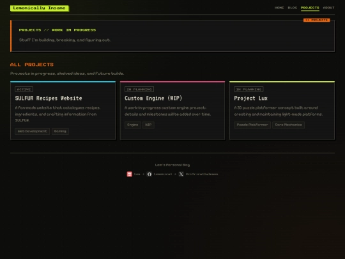345x259 pixels.
Task: Click the 'Lem's Personal Blog' footer text
Action: tap(172, 165)
